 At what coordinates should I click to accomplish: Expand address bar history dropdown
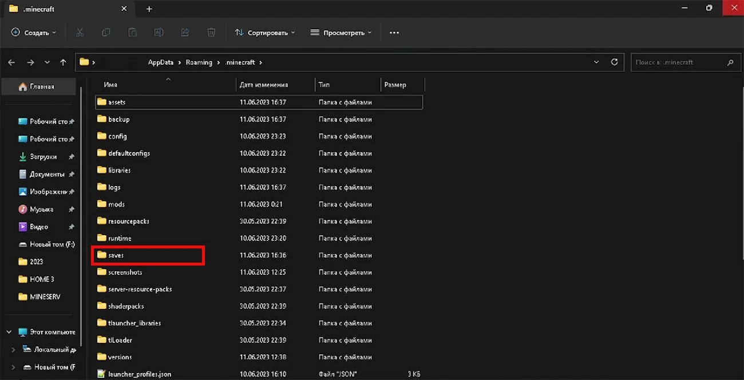[596, 62]
